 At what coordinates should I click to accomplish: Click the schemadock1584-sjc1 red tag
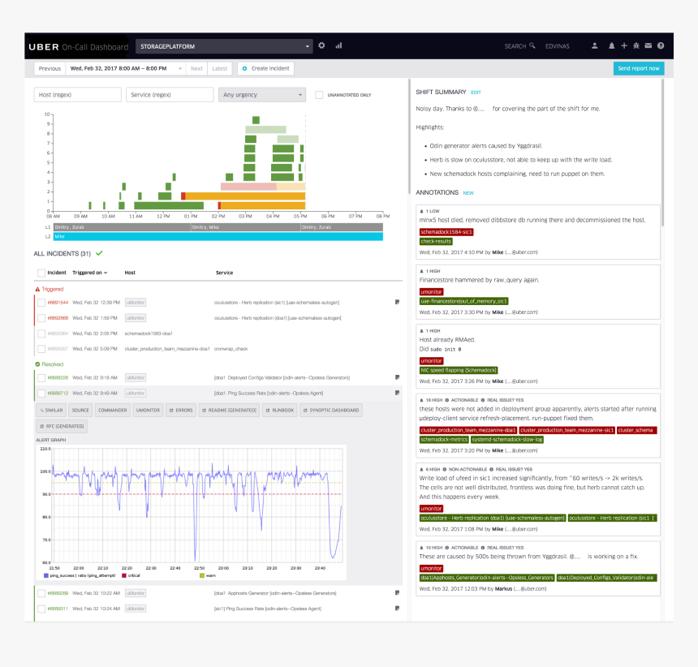446,232
